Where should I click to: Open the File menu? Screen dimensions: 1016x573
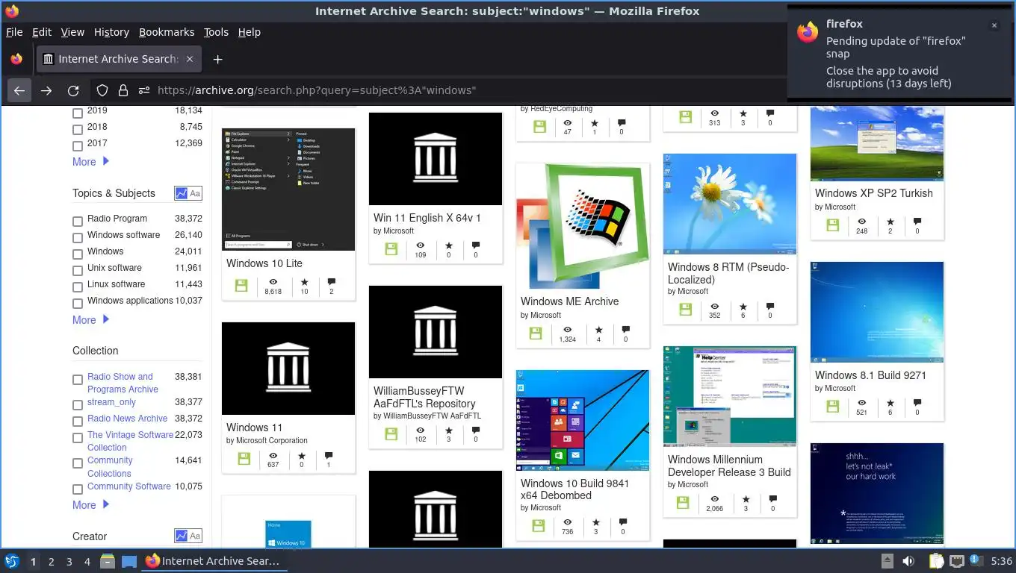coord(14,32)
